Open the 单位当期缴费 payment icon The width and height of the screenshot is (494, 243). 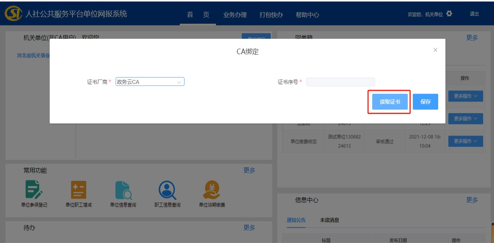[212, 190]
